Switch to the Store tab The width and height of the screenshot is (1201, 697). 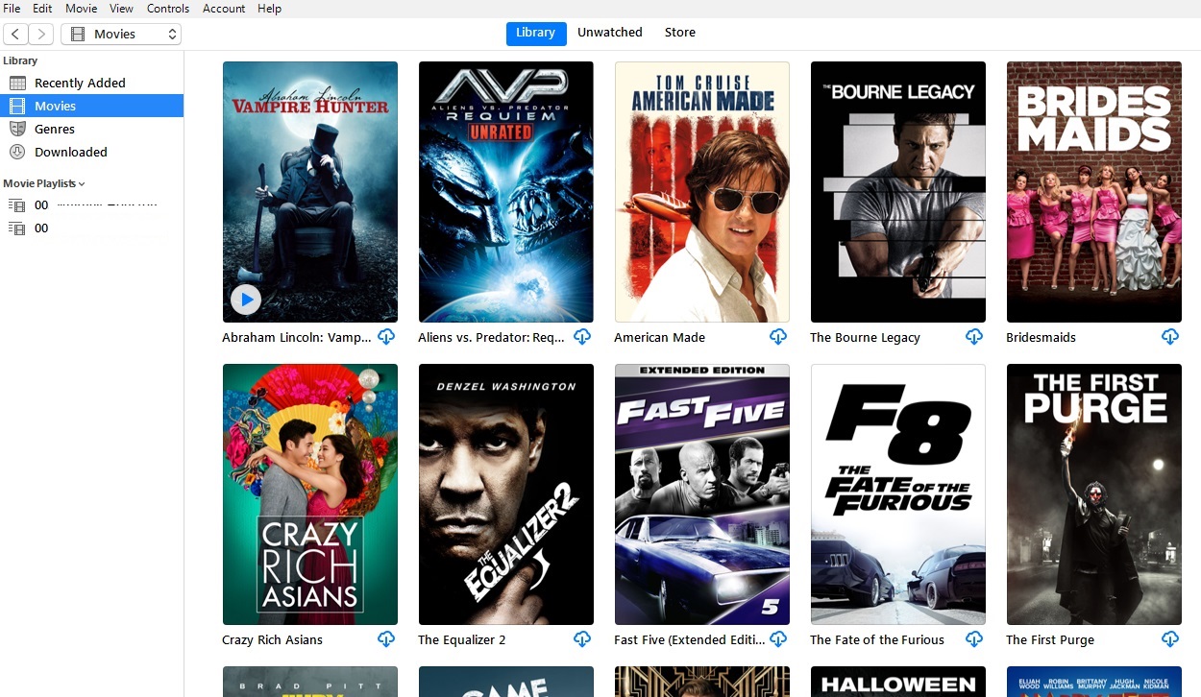[680, 33]
